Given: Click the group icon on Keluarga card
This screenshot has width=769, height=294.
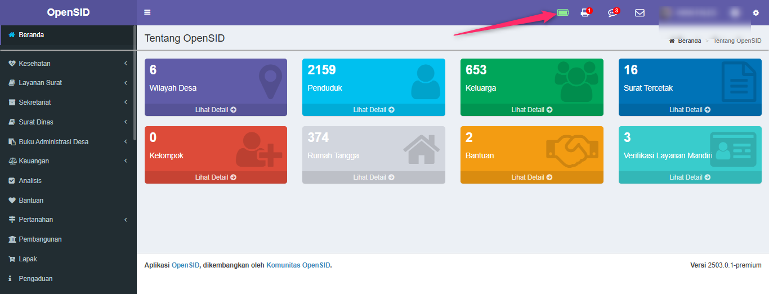Looking at the screenshot, I should [x=575, y=82].
